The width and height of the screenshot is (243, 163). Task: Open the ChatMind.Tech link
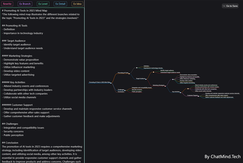tap(222, 156)
